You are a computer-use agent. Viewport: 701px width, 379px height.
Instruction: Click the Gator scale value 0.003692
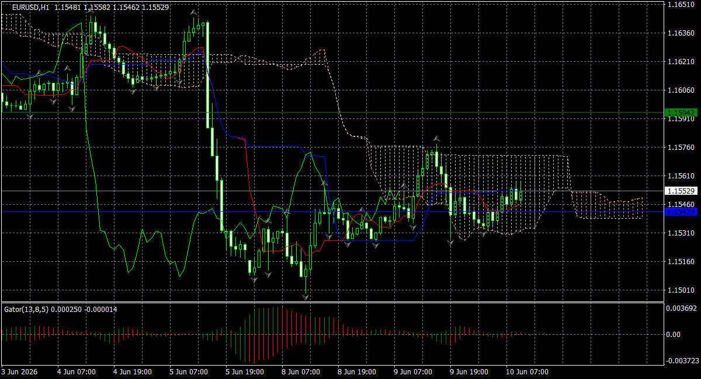point(683,308)
